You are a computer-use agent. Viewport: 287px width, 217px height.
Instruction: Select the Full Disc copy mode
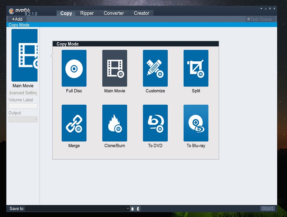(74, 68)
